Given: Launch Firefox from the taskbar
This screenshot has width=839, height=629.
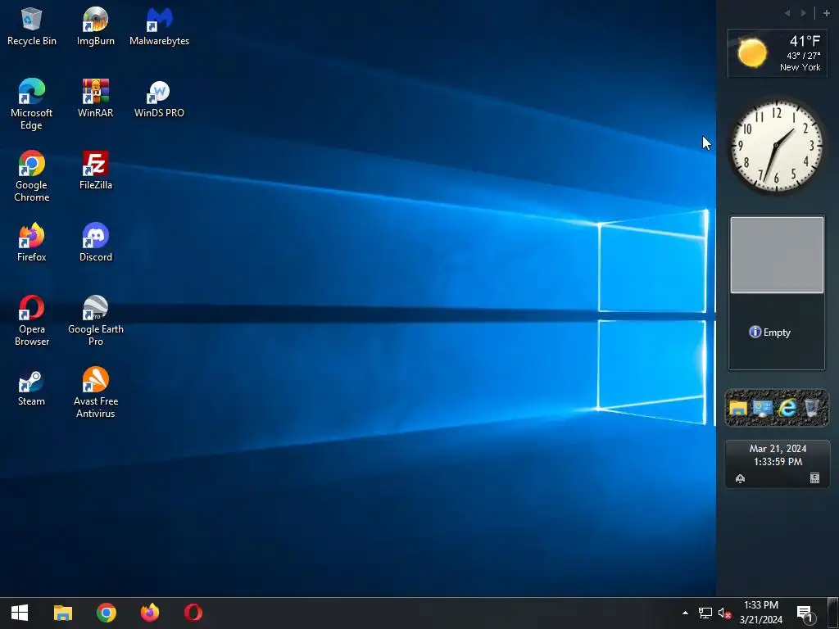Looking at the screenshot, I should pyautogui.click(x=150, y=613).
